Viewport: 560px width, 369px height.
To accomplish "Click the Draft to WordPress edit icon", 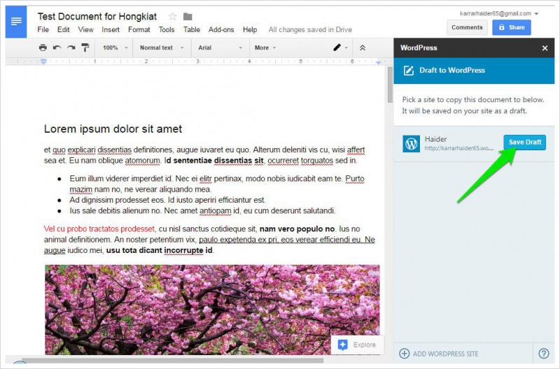I will 409,70.
